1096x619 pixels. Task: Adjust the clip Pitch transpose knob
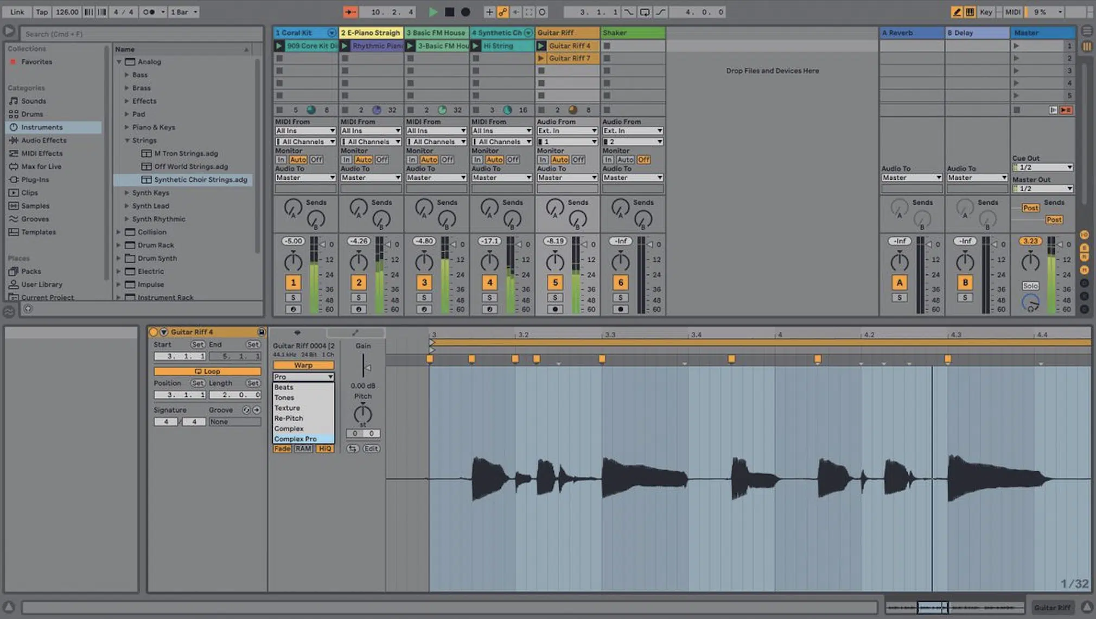pos(362,414)
